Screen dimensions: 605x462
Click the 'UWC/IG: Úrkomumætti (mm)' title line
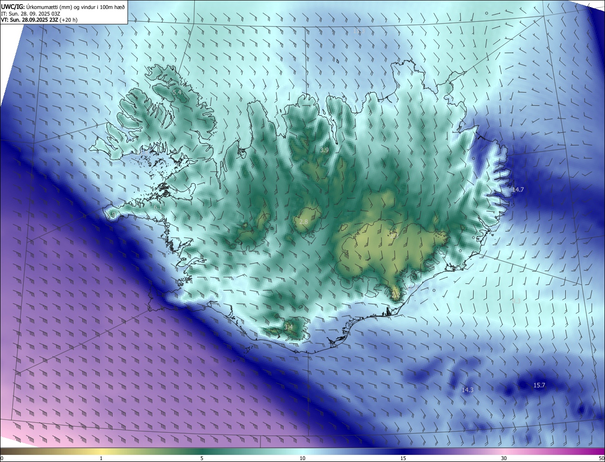[63, 7]
